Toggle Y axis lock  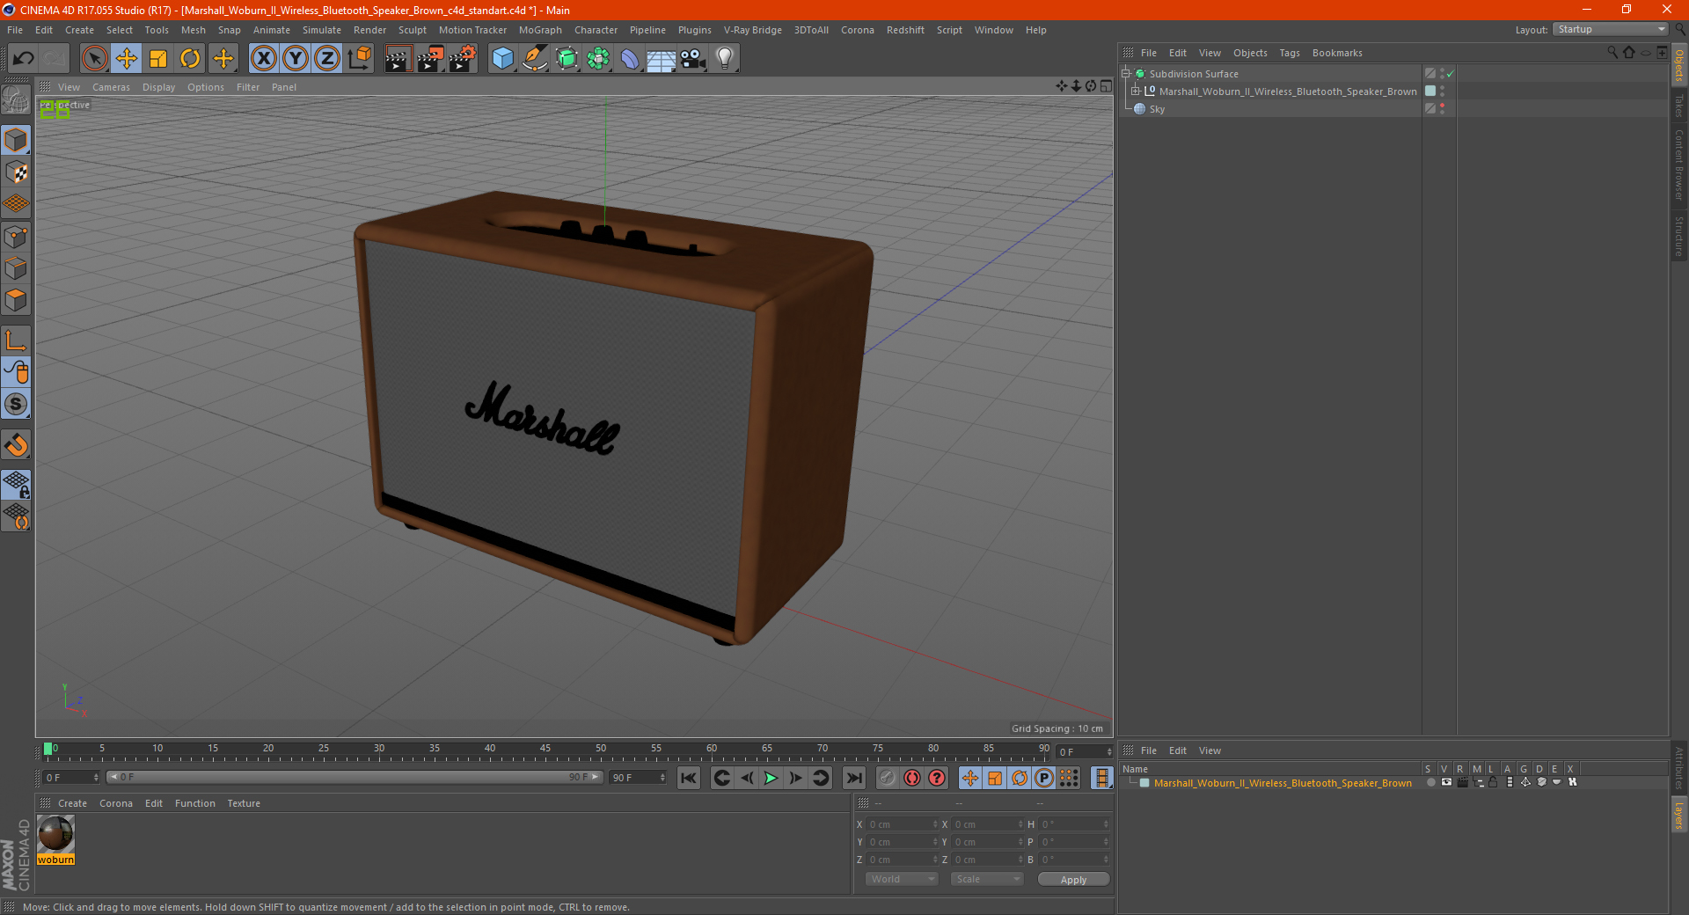pos(296,59)
